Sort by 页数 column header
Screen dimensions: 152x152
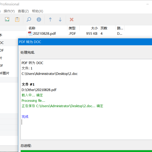(107, 28)
